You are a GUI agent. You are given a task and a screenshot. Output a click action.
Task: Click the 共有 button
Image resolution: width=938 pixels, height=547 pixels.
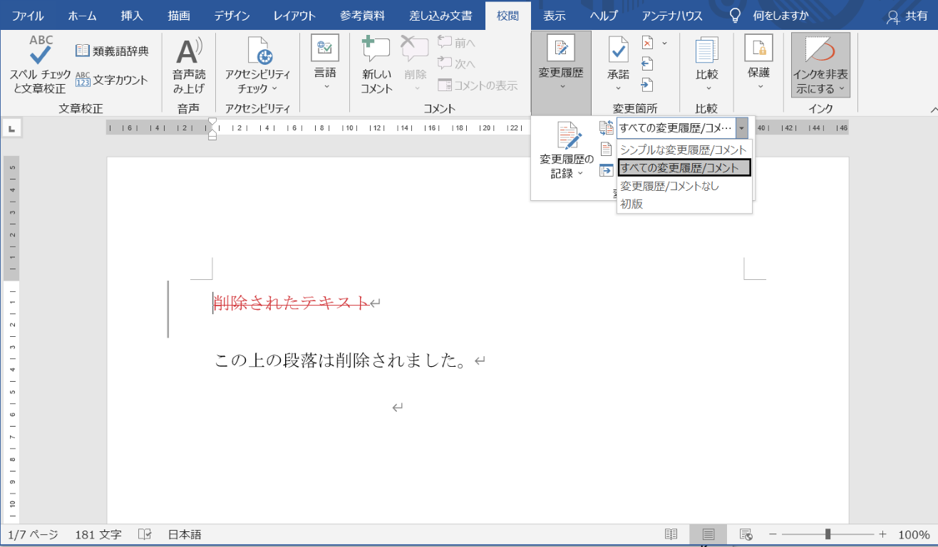point(909,14)
